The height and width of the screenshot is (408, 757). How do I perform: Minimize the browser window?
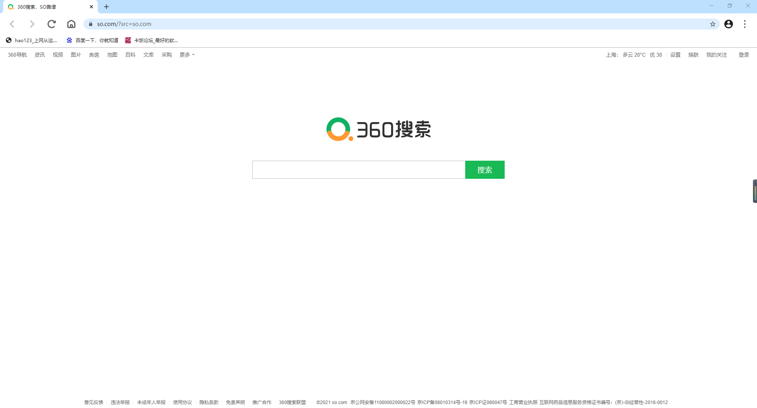712,6
